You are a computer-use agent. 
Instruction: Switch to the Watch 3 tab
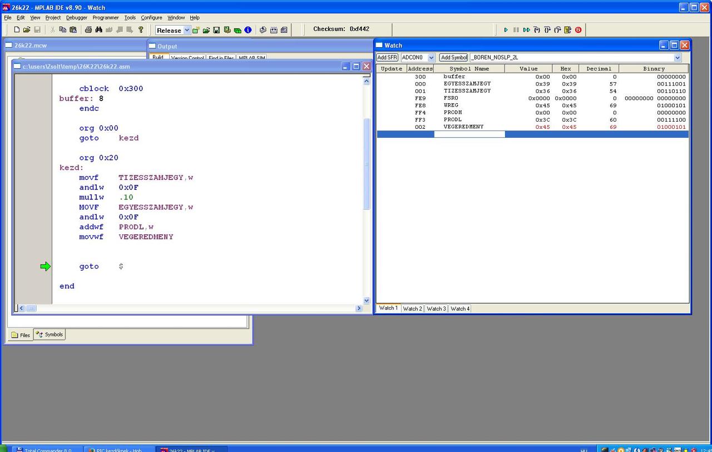437,309
